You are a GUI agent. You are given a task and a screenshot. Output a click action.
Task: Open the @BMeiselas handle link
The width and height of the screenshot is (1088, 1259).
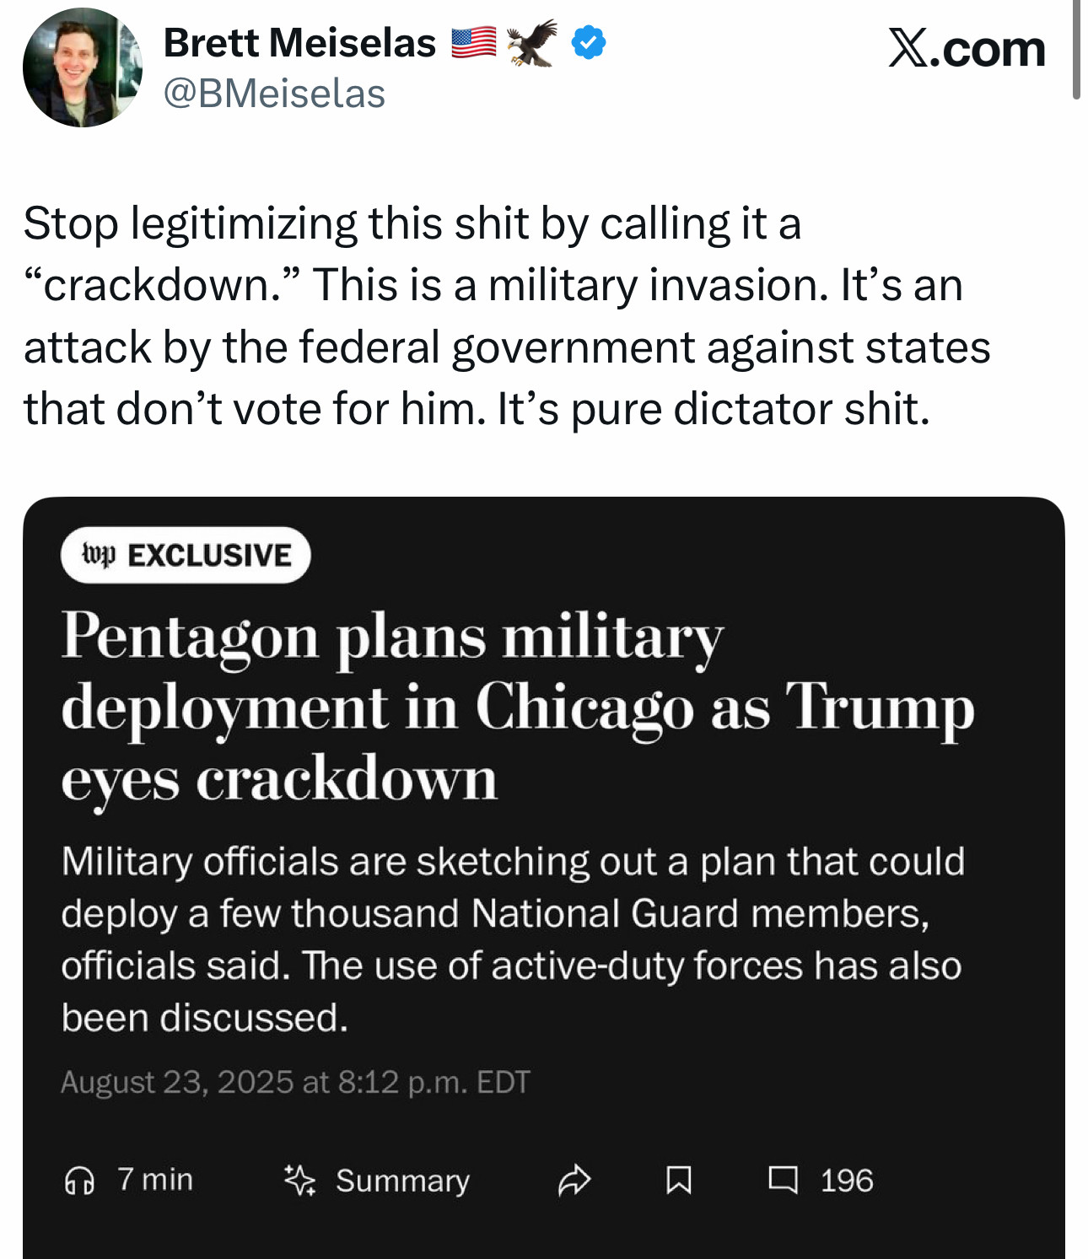[x=274, y=93]
